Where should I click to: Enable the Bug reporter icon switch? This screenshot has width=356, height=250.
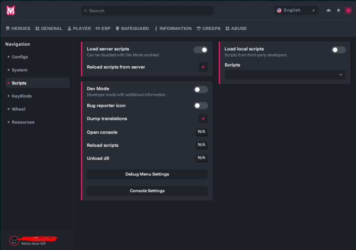(x=201, y=105)
